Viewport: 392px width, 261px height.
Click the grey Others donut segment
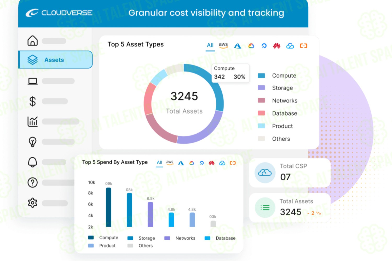tap(174, 69)
